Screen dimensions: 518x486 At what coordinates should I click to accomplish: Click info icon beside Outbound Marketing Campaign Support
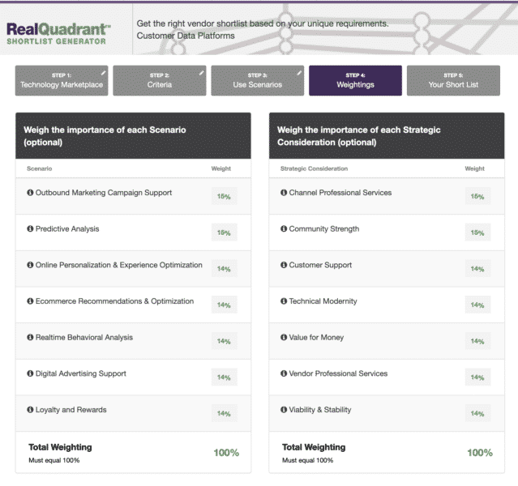(31, 193)
